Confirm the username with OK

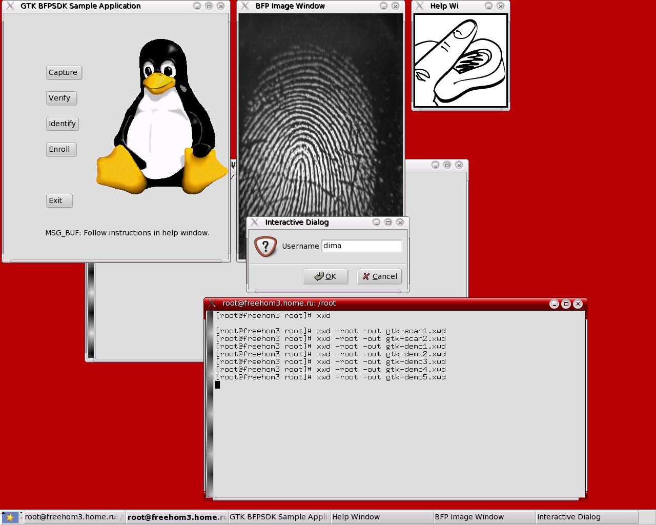pyautogui.click(x=325, y=276)
